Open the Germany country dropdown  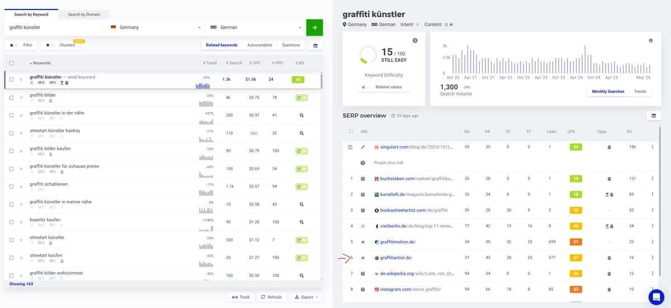tap(155, 27)
